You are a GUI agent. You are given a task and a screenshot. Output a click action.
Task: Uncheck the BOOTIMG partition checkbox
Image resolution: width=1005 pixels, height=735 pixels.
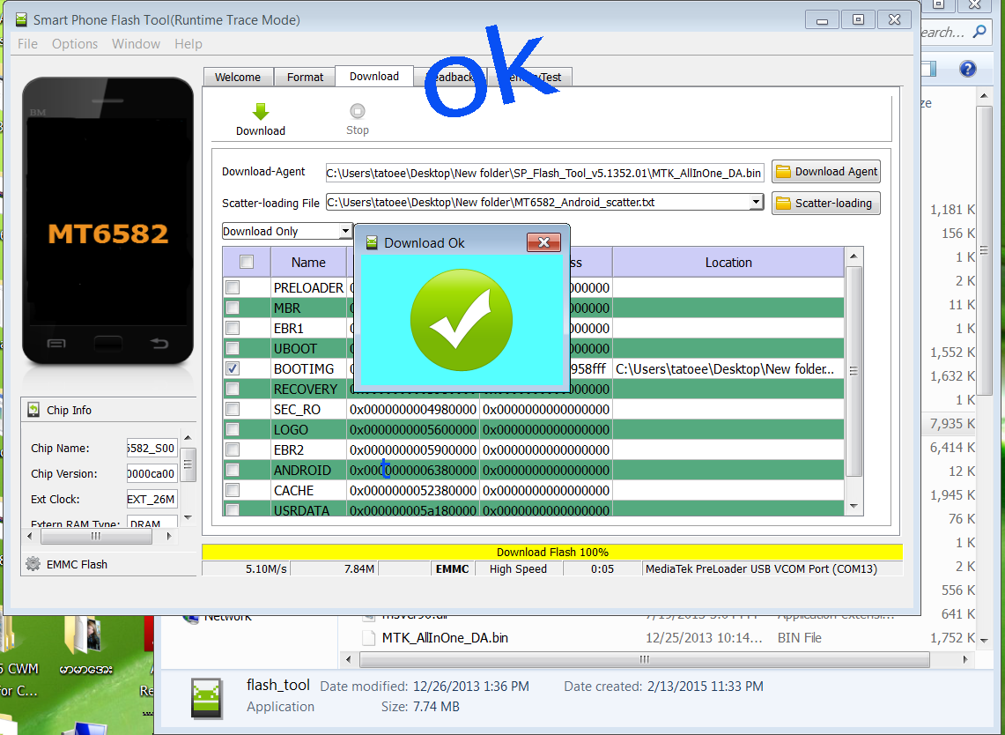point(233,368)
